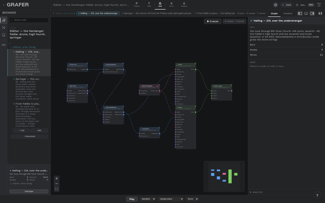The image size is (325, 203).
Task: Click the XML button
Action: pos(39,130)
